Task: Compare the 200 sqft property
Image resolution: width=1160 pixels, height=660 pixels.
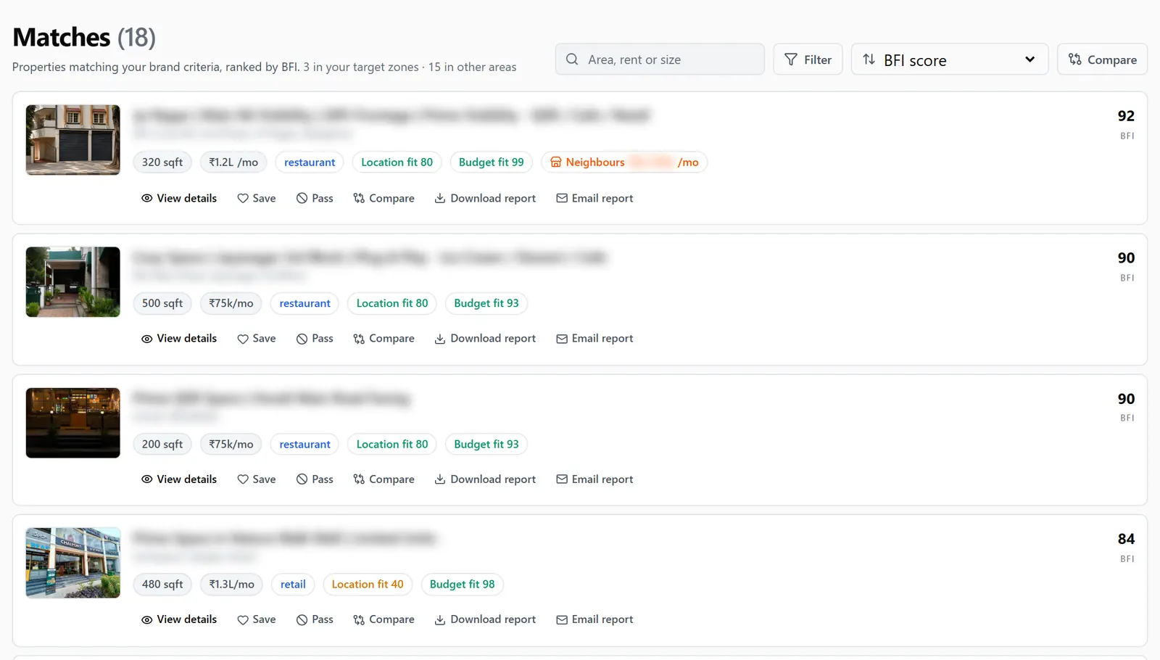Action: 384,479
